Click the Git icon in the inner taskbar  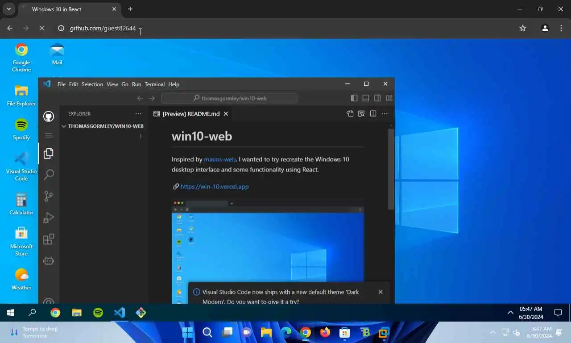coord(141,313)
